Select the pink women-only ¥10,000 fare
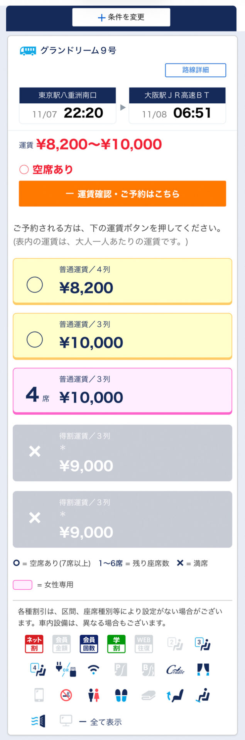 pos(122,390)
